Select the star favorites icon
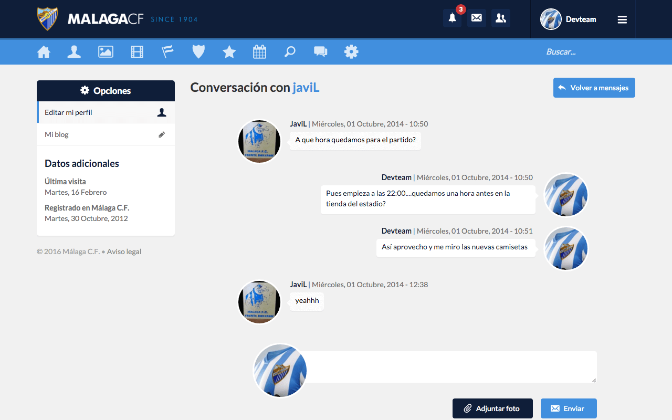 tap(229, 51)
